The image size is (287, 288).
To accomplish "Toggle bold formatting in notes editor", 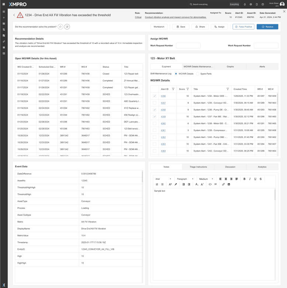I will tap(244, 179).
